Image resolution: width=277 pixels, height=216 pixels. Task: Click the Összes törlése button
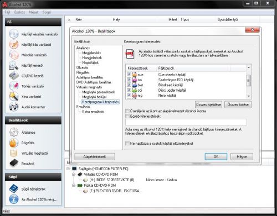pos(238,104)
